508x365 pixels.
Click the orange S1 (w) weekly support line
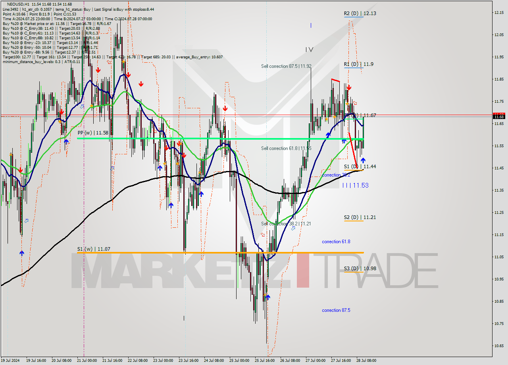click(220, 252)
